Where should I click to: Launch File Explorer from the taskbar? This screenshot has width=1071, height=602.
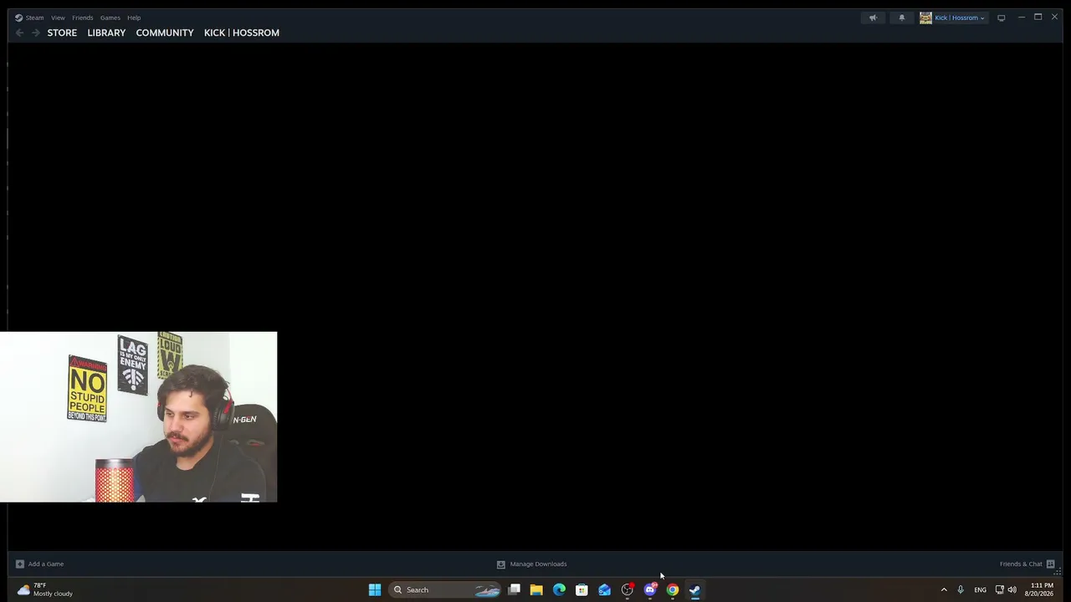click(536, 589)
